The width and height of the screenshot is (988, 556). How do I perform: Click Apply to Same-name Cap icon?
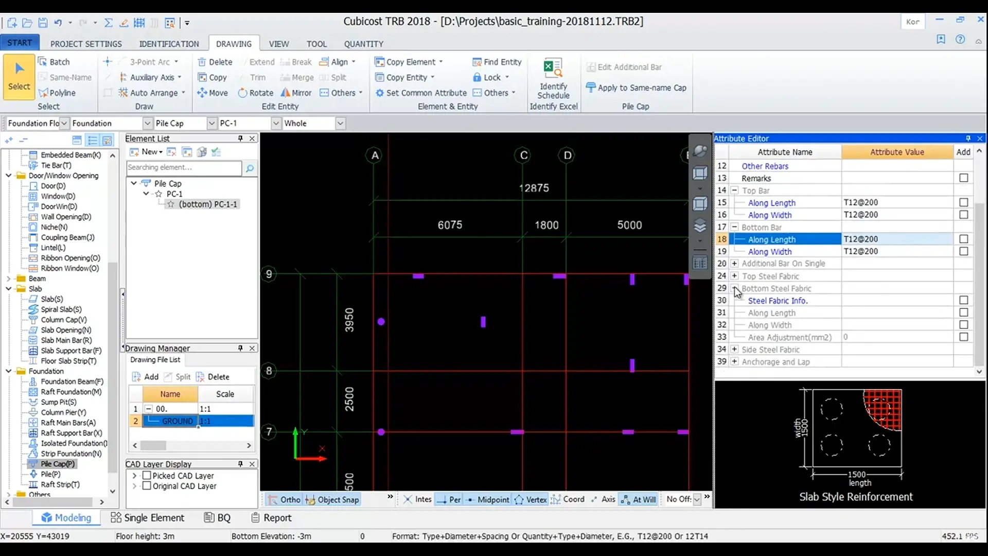(x=591, y=88)
